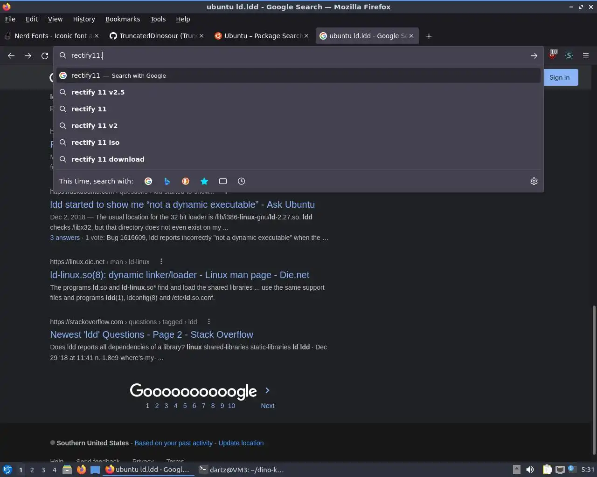Image resolution: width=597 pixels, height=477 pixels.
Task: Open the volume control in system tray
Action: click(530, 470)
